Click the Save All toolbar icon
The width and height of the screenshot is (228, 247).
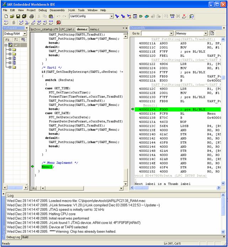click(x=24, y=16)
